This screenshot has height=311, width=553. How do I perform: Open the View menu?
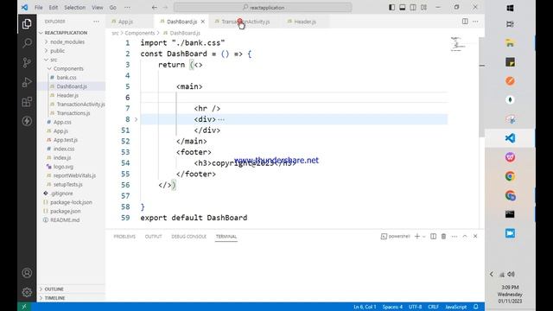(98, 8)
